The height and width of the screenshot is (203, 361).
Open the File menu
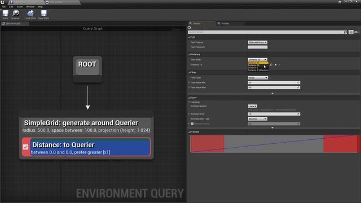[4, 7]
